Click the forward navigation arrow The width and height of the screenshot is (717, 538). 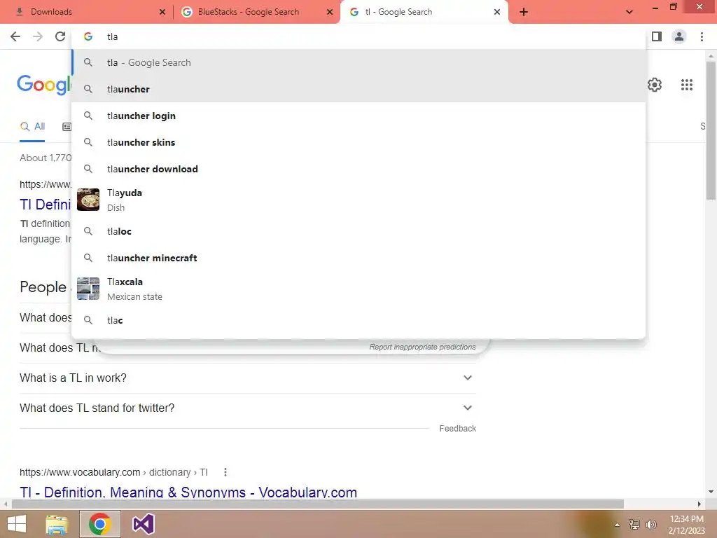tap(38, 36)
